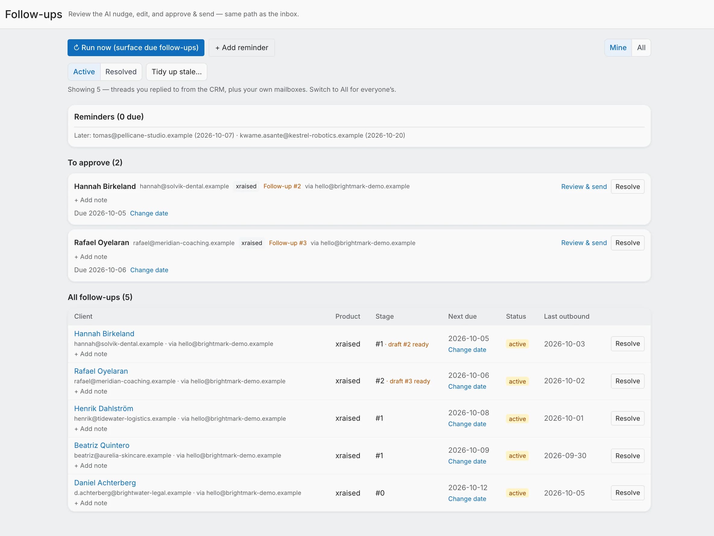
Task: Review & send Hannah Birkeland's follow-up
Action: click(584, 187)
